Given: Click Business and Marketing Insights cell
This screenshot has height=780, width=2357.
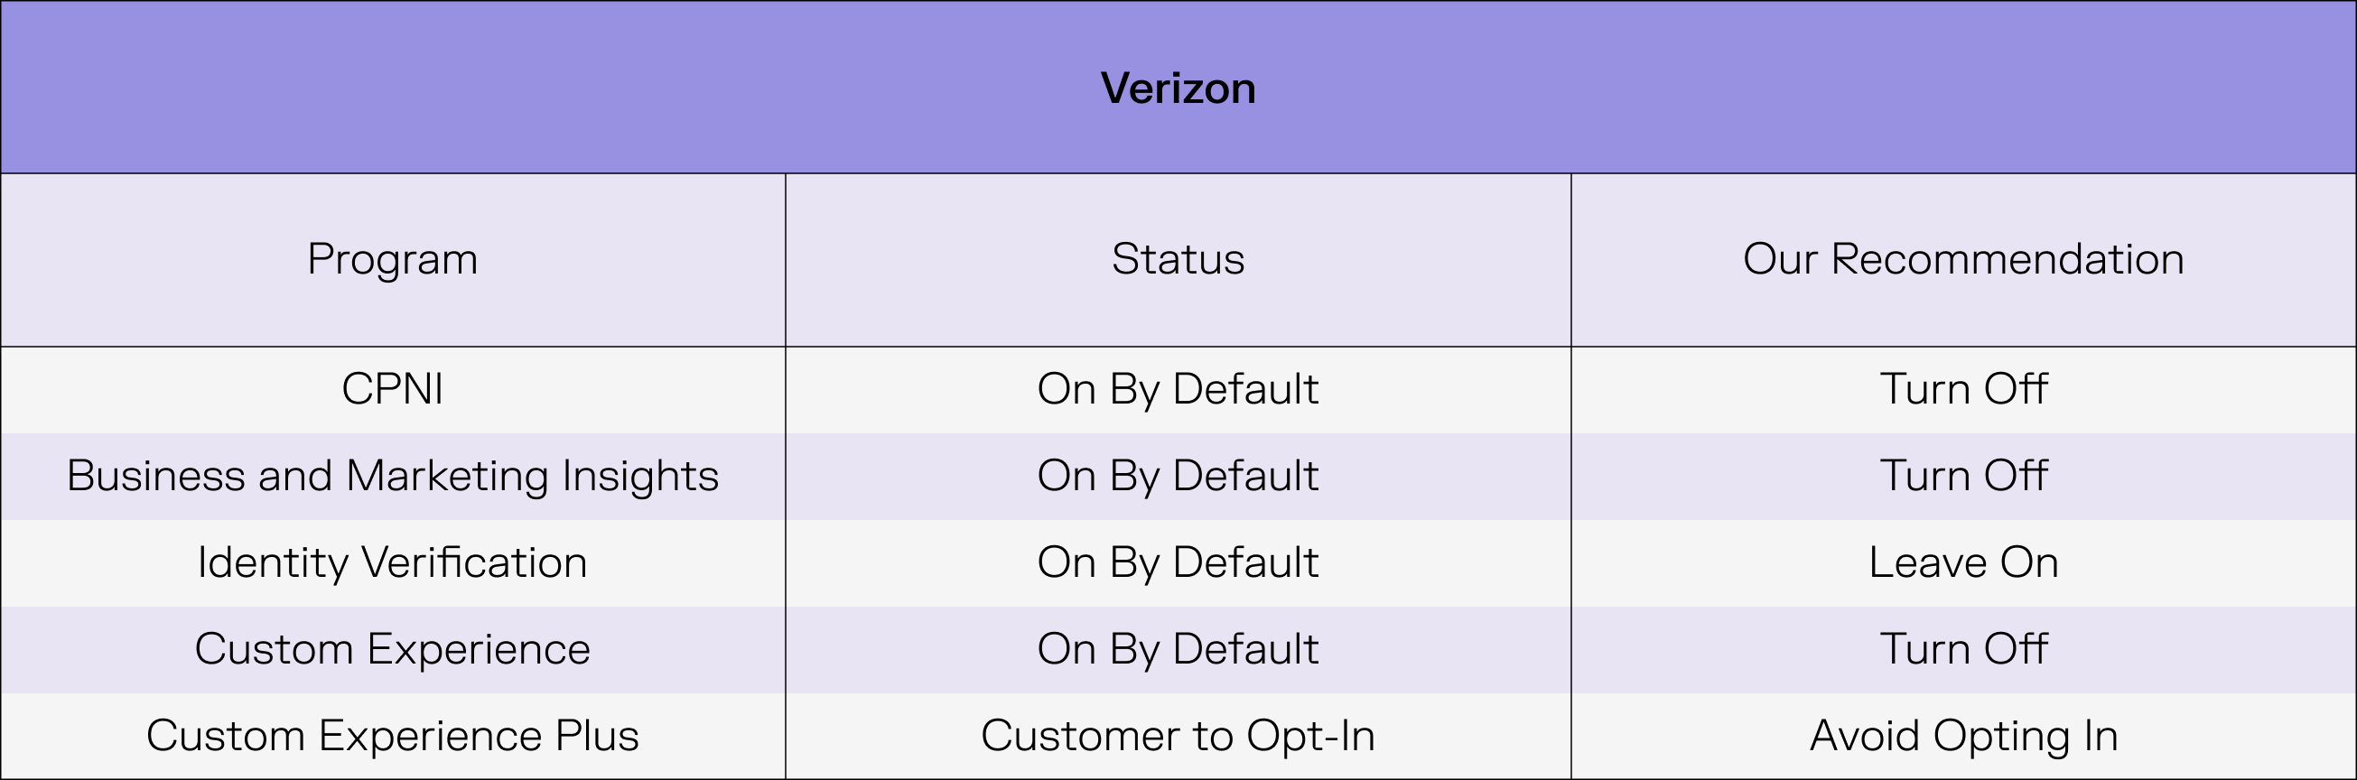Looking at the screenshot, I should [x=393, y=477].
